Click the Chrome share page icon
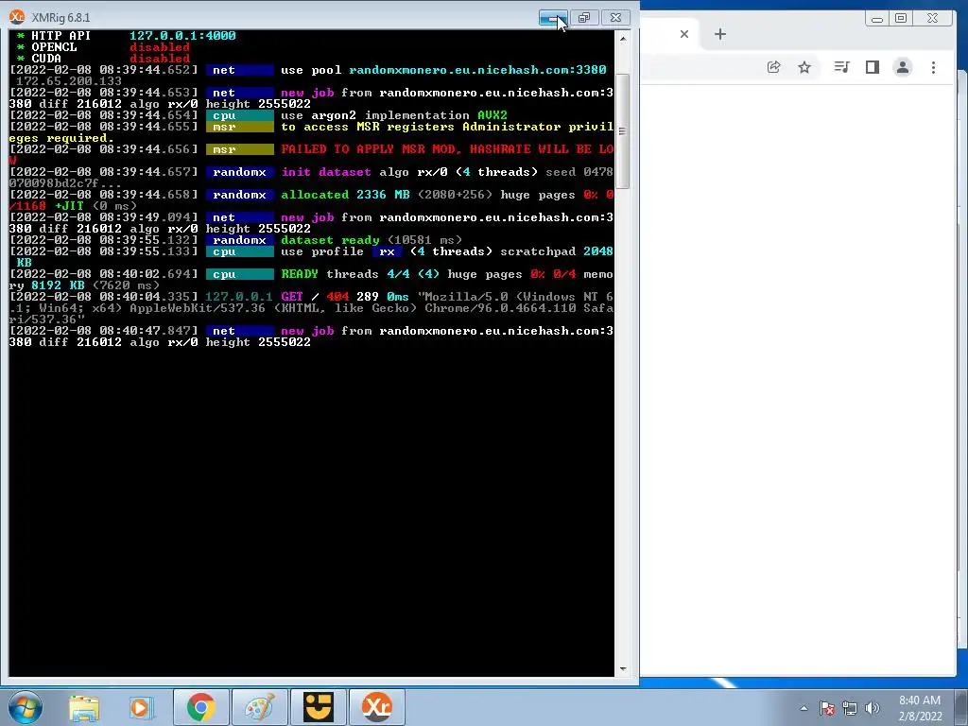This screenshot has height=726, width=968. pyautogui.click(x=773, y=67)
